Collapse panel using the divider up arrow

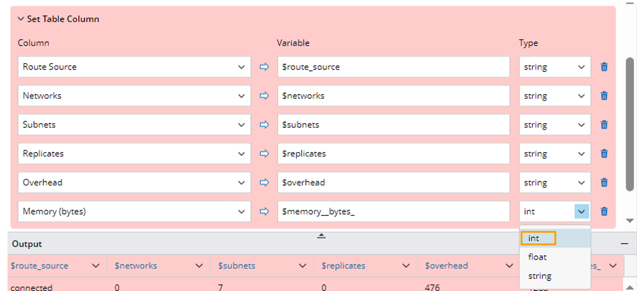(x=321, y=235)
